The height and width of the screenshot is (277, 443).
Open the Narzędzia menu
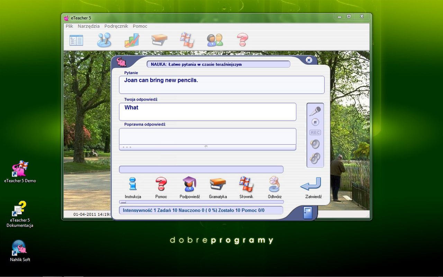pos(89,26)
